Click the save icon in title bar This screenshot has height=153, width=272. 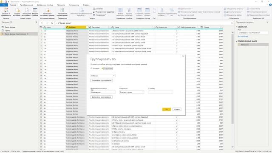pos(6,2)
